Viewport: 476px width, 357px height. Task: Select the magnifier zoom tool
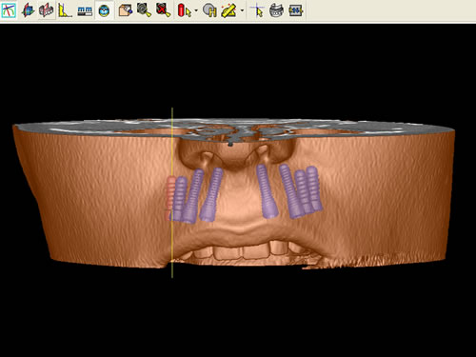pyautogui.click(x=144, y=10)
